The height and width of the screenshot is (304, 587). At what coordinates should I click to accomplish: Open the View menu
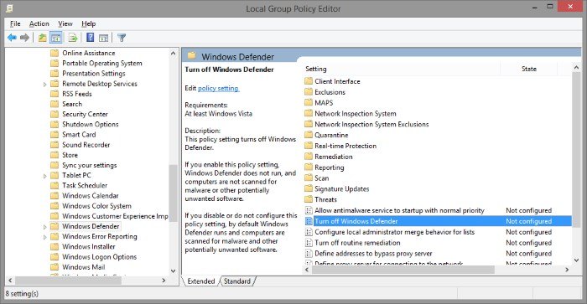click(x=65, y=23)
